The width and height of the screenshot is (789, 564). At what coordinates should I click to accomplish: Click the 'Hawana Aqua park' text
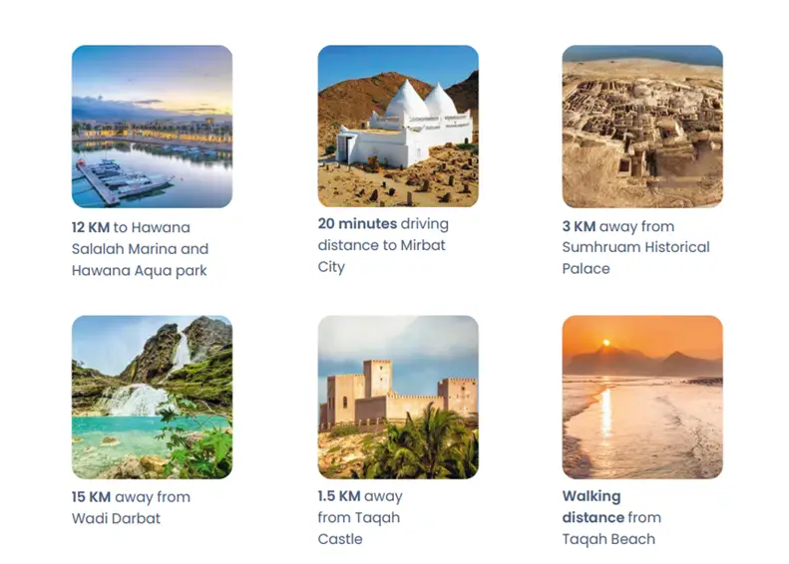(x=140, y=270)
